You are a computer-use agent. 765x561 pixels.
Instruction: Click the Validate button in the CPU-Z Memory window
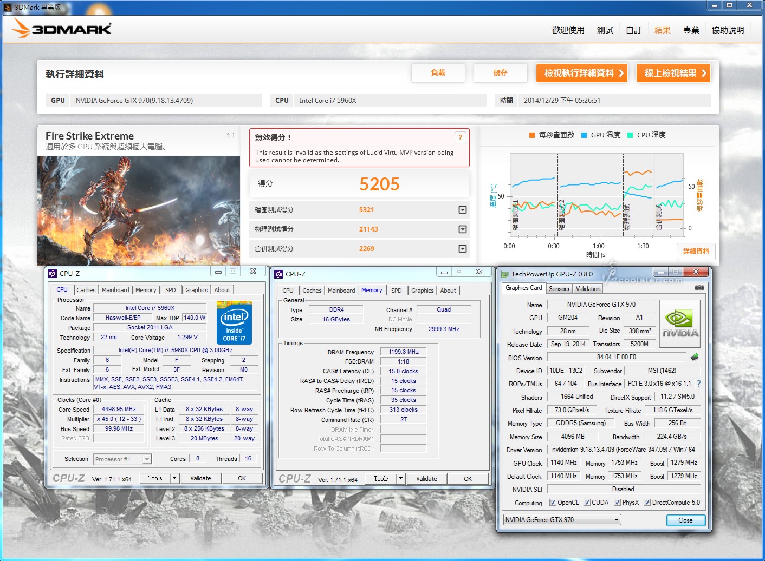pyautogui.click(x=426, y=479)
